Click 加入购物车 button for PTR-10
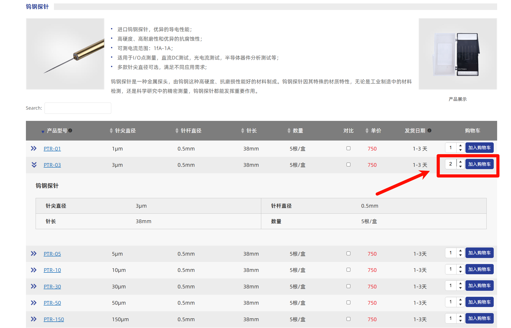Viewport: 511px width, 328px height. click(x=479, y=269)
